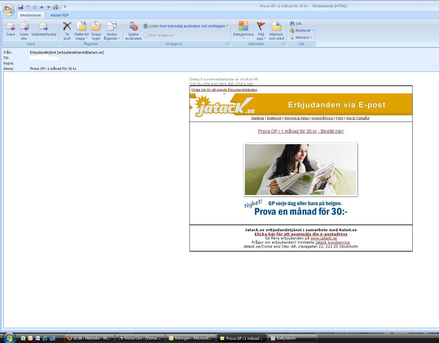Click Prova GP Beställ här link
Viewport: 439px width, 343px height.
tap(301, 131)
